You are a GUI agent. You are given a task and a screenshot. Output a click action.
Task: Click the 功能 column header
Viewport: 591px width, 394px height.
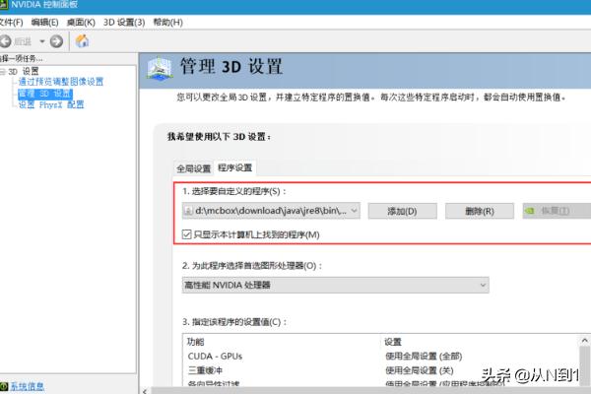(195, 342)
